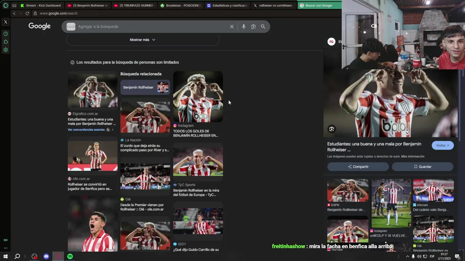Click the magnifier search submit icon
Screen dimensions: 465x261
click(x=263, y=26)
